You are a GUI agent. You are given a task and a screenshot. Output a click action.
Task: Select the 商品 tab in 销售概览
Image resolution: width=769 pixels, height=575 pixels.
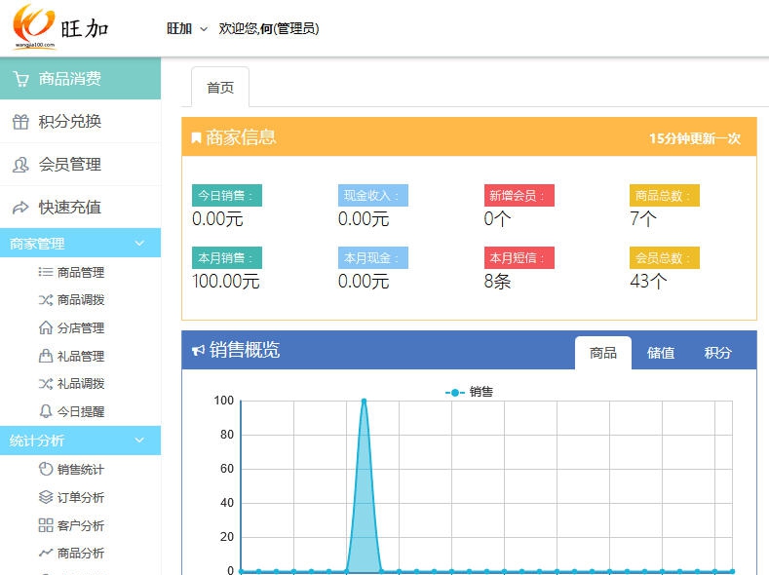click(602, 353)
